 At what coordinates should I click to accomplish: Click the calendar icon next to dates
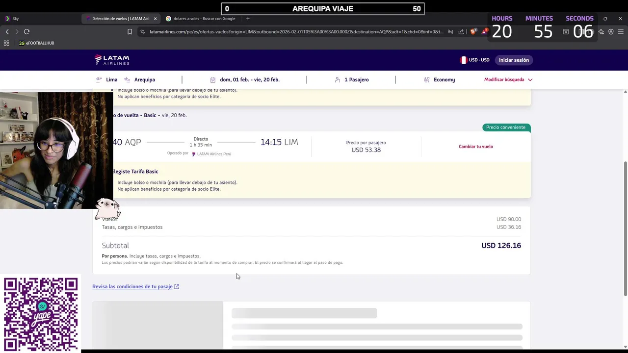(x=213, y=79)
